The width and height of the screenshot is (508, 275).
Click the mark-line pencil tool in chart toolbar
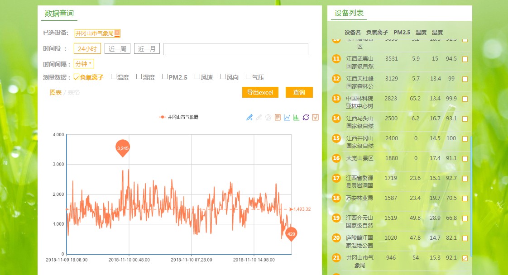pos(249,118)
